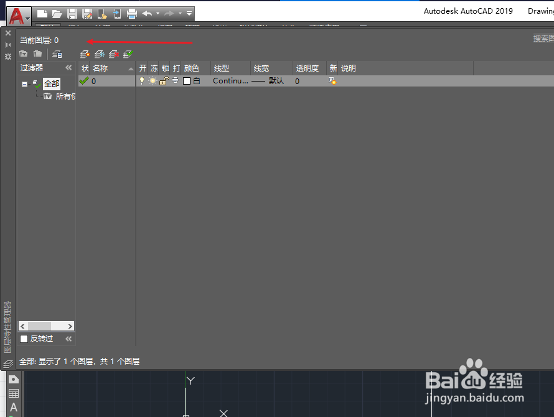Open a drawing file via folder icon
Screen dimensions: 554x417
click(57, 14)
